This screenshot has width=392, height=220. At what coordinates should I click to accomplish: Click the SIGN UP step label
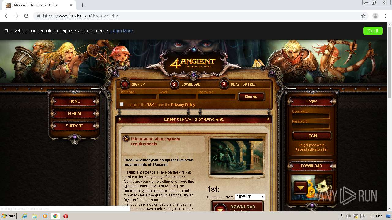click(x=138, y=84)
